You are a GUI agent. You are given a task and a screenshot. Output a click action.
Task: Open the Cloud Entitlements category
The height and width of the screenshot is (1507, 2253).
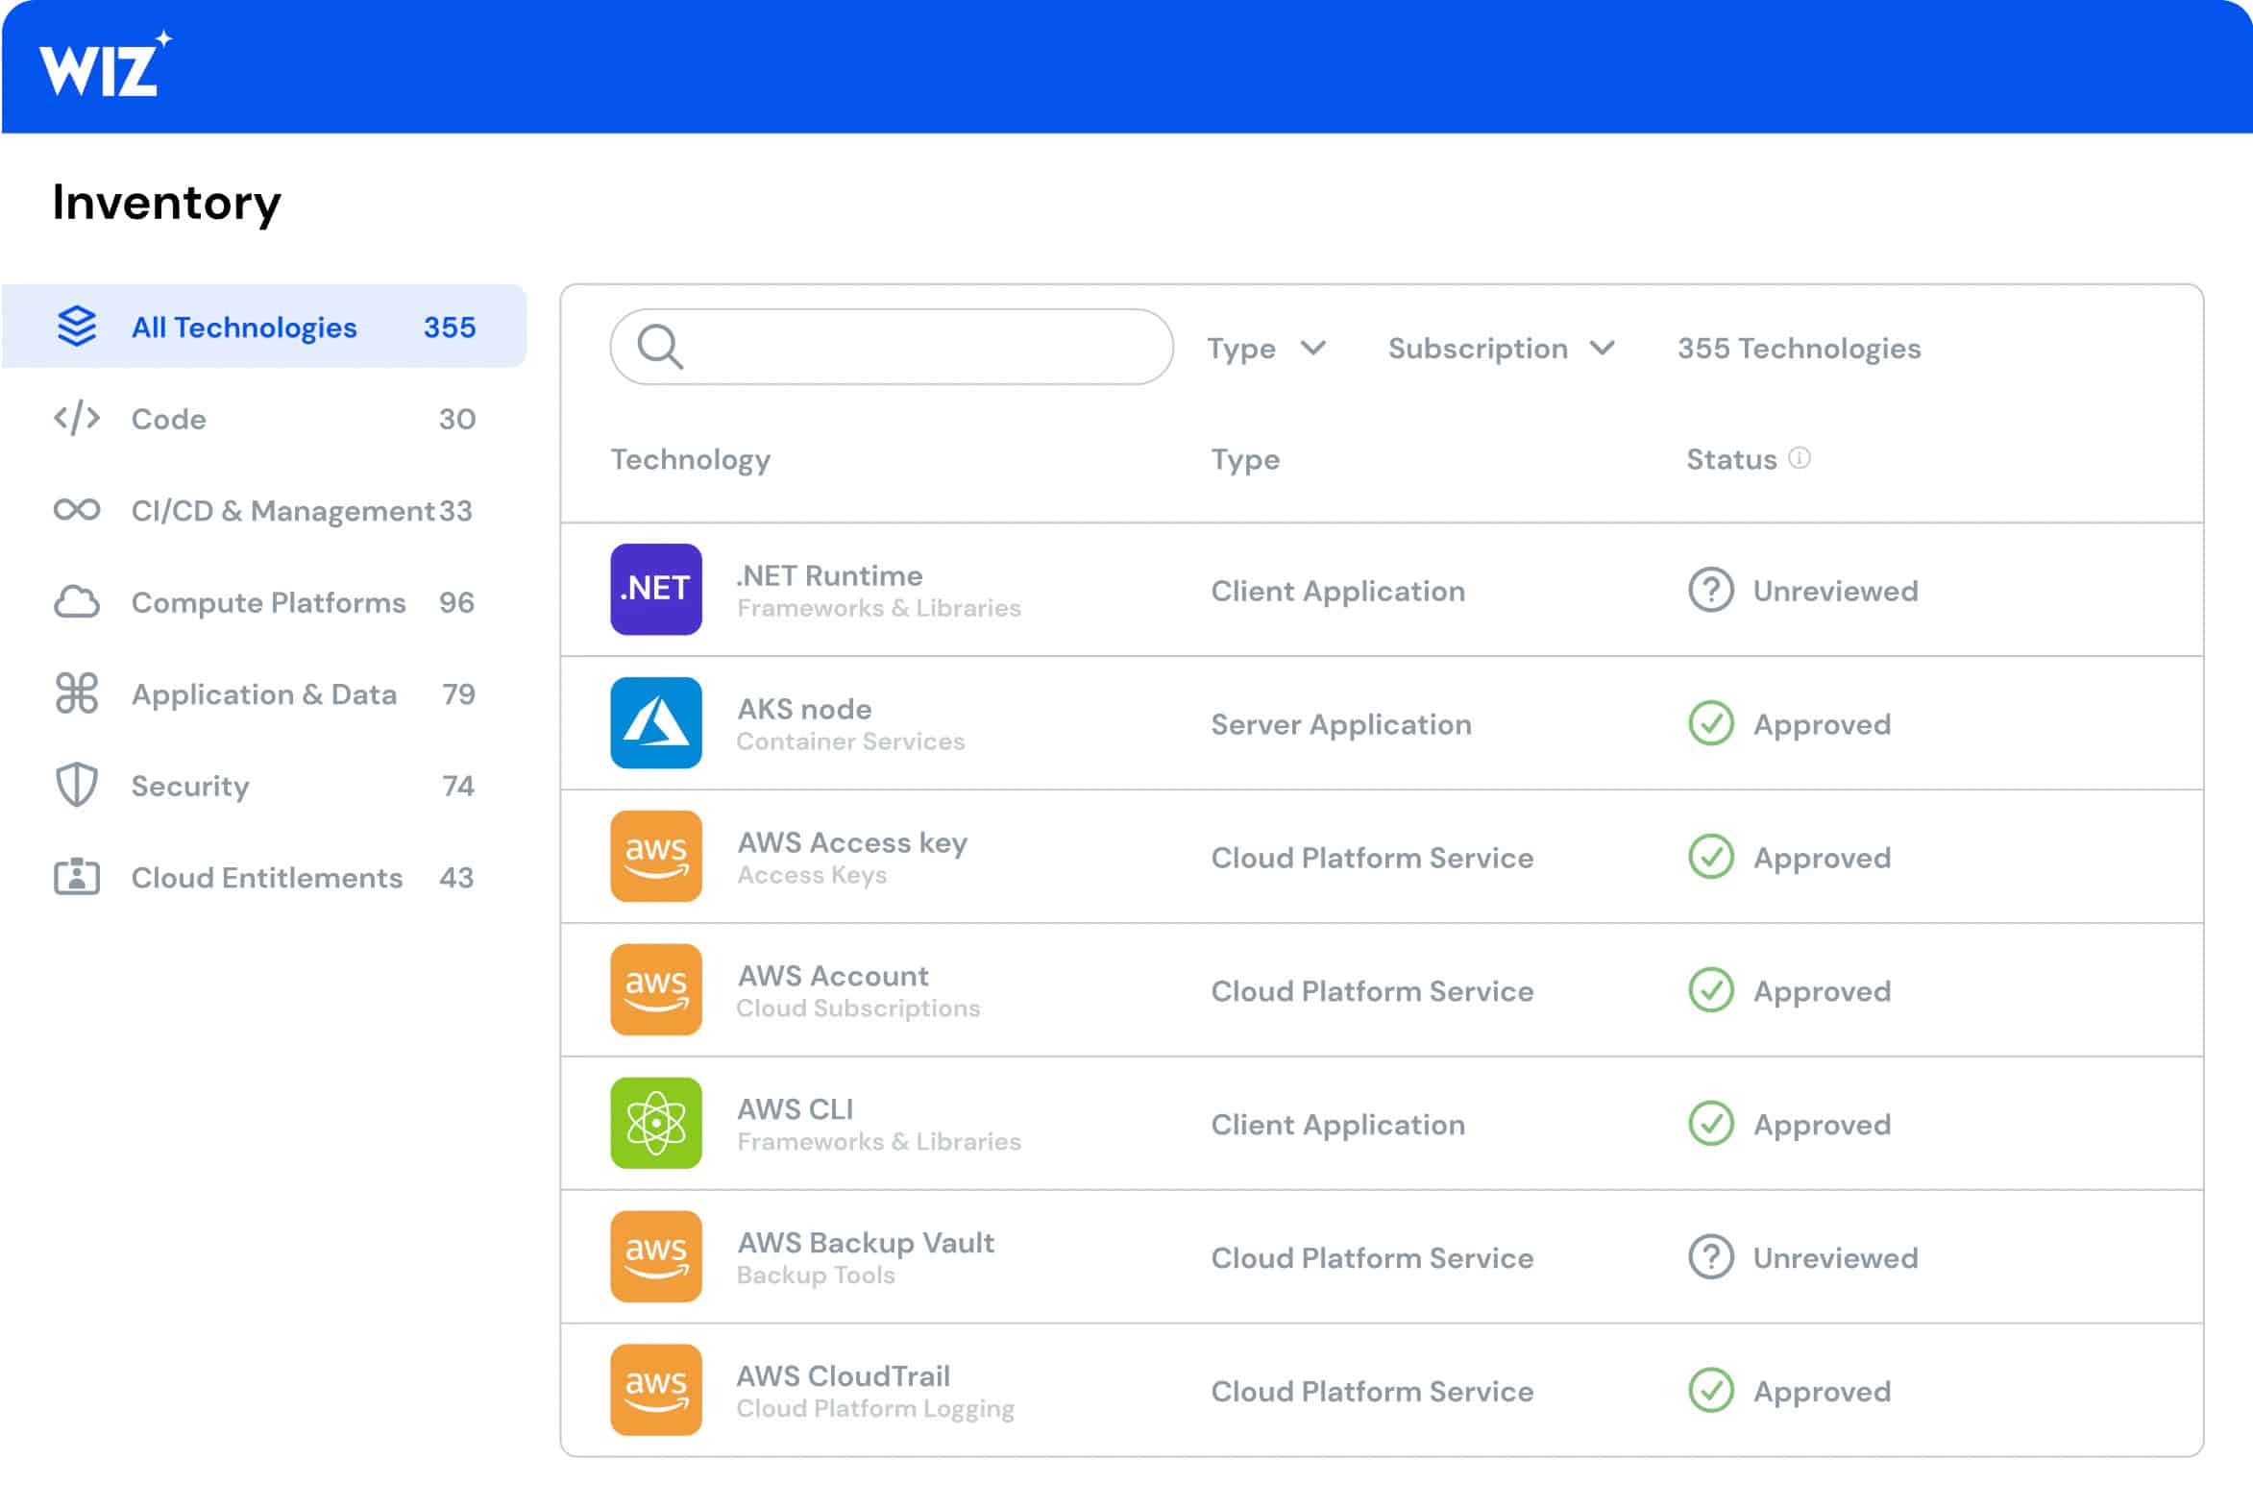[x=264, y=877]
